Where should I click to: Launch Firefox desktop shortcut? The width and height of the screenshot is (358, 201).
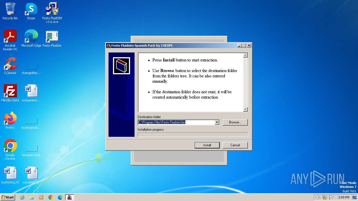[x=10, y=121]
